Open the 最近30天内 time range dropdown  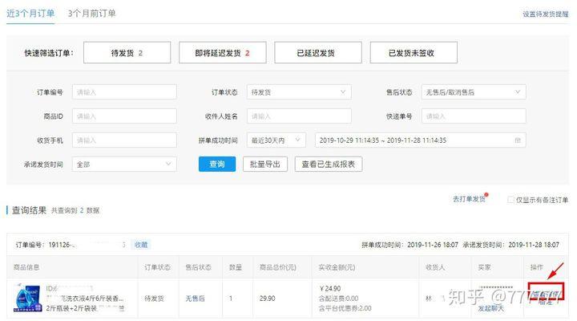276,140
